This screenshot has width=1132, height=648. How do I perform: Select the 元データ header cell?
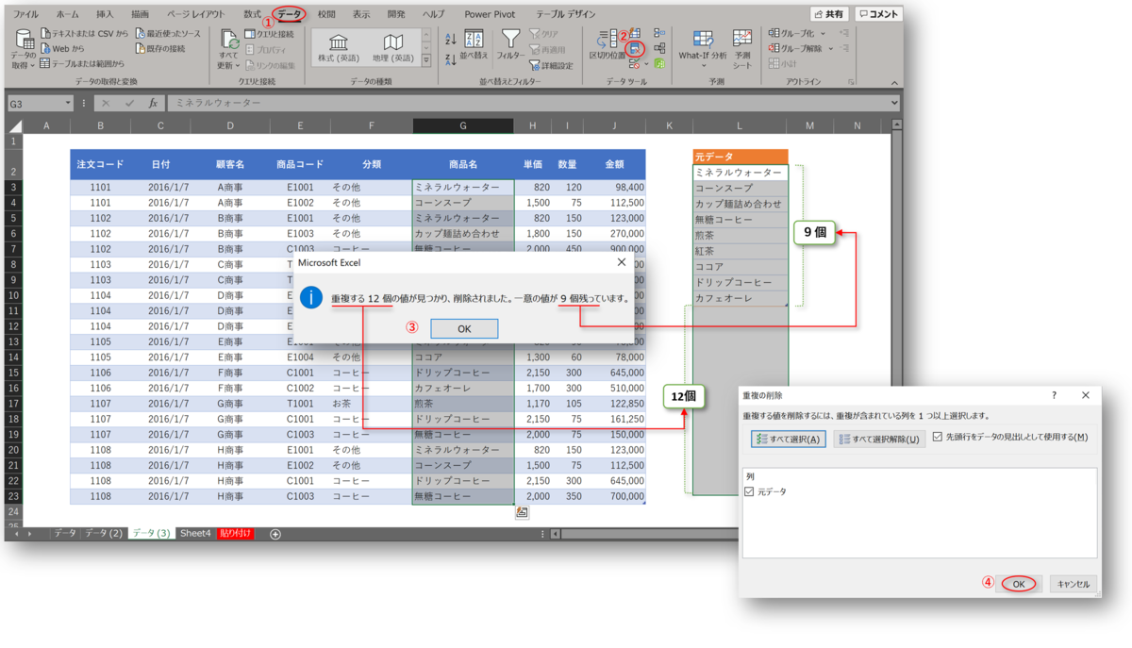tap(740, 157)
